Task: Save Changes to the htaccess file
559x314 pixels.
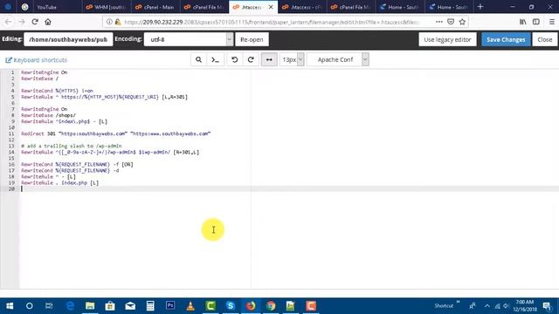Action: tap(506, 39)
